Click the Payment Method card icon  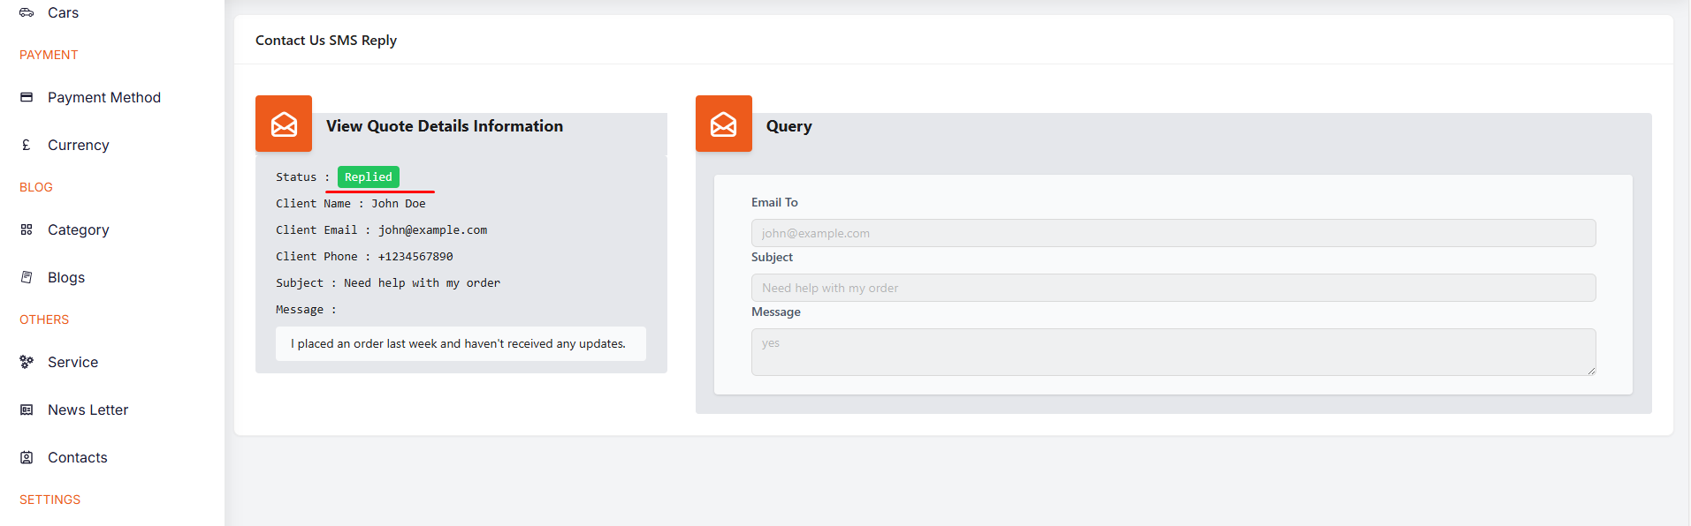tap(27, 97)
